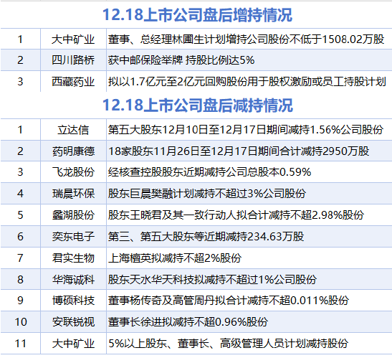This screenshot has width=392, height=358.
Task: Click row number 9 beside 博硕科技
Action: [x=21, y=301]
